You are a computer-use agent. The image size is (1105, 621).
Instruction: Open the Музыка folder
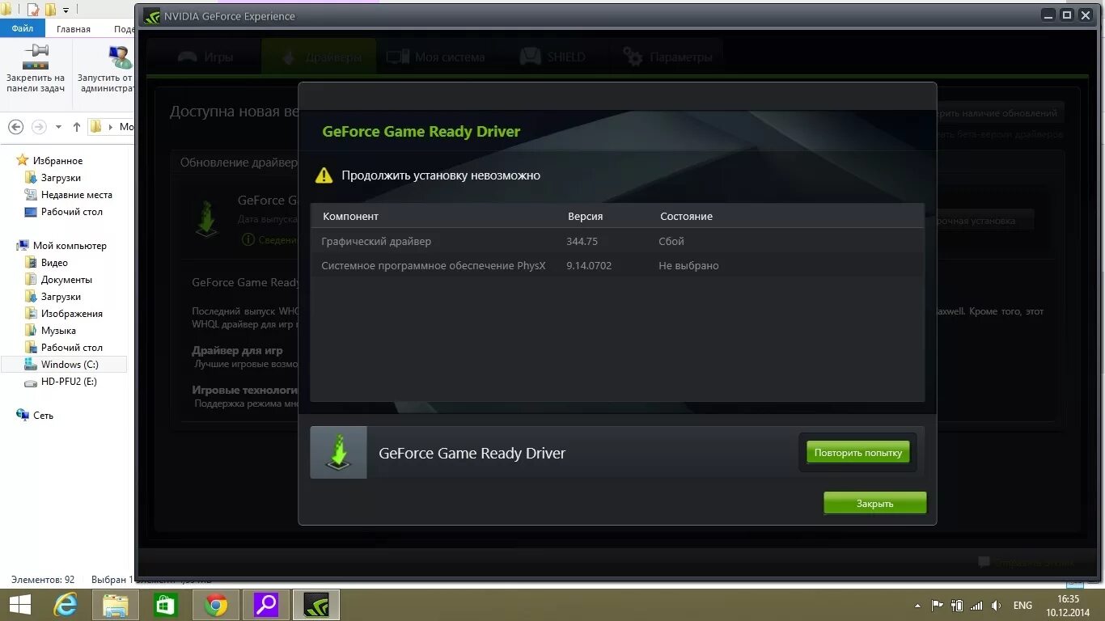pyautogui.click(x=58, y=331)
